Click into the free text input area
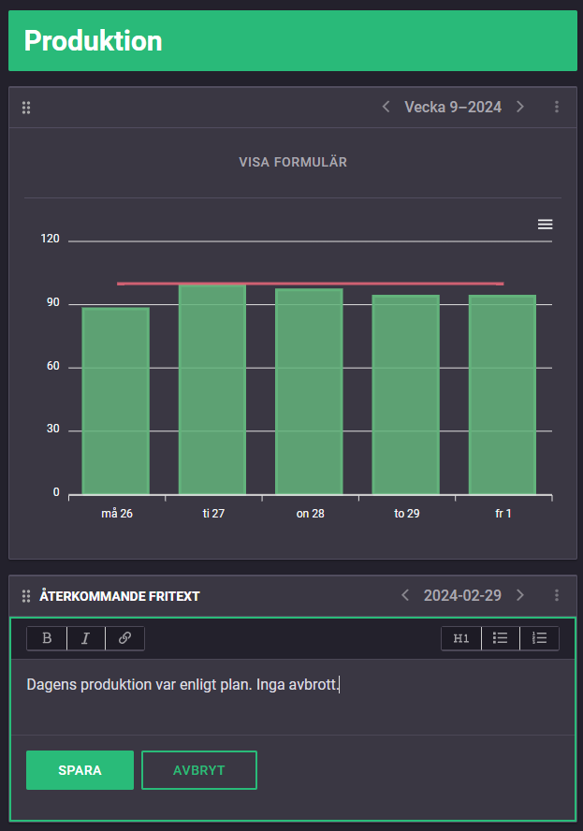This screenshot has height=831, width=583. (291, 697)
